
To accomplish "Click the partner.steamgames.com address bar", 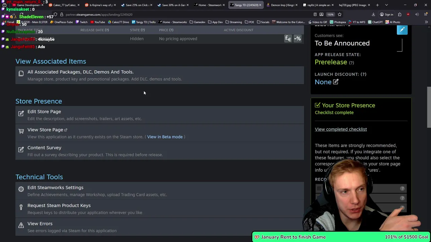I will coord(182,14).
